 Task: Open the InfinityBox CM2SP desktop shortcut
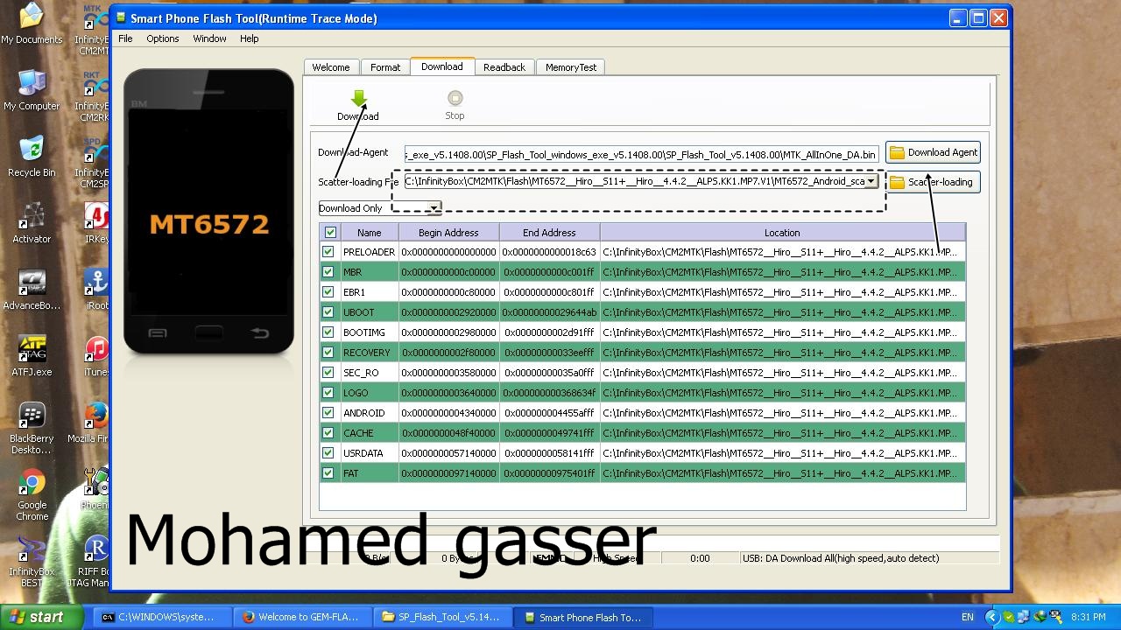pos(92,163)
